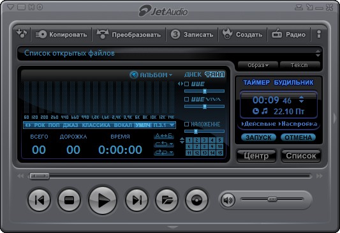340x233 pixels.
Task: Switch to ФАЙЛ mode
Action: pos(215,75)
